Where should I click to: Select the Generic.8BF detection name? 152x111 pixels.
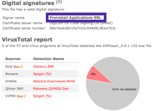tap(43, 67)
